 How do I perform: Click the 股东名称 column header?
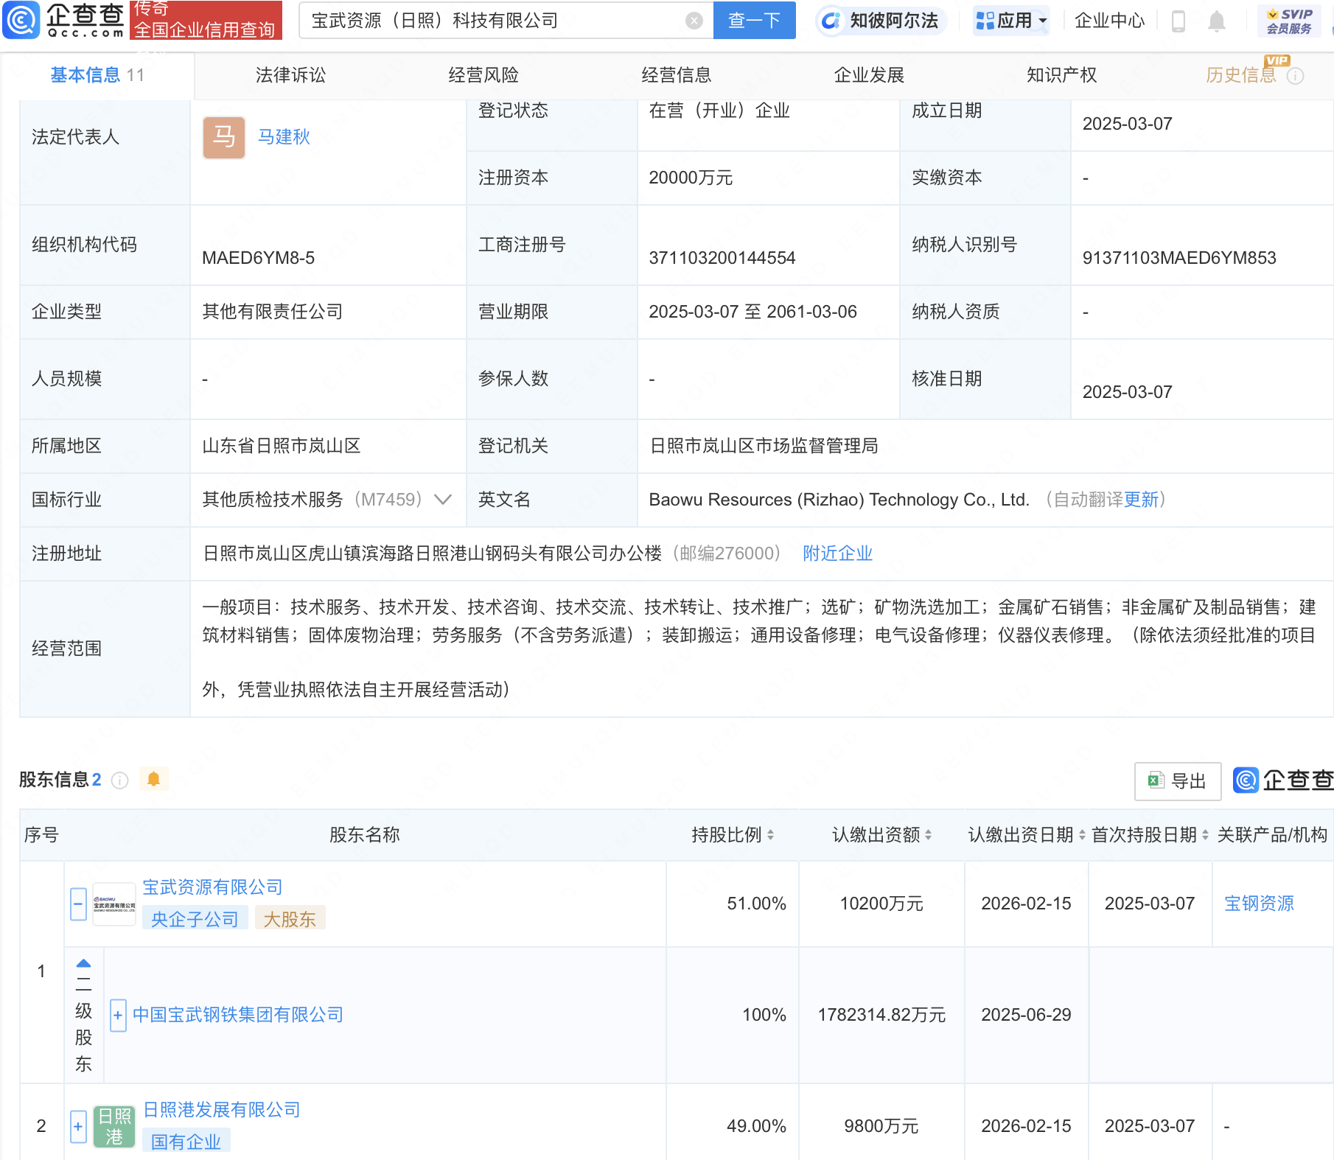pyautogui.click(x=365, y=835)
